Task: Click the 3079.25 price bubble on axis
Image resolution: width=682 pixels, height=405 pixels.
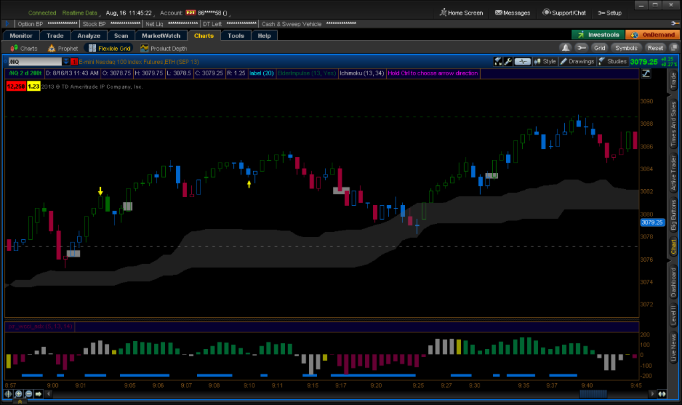Action: click(x=653, y=222)
